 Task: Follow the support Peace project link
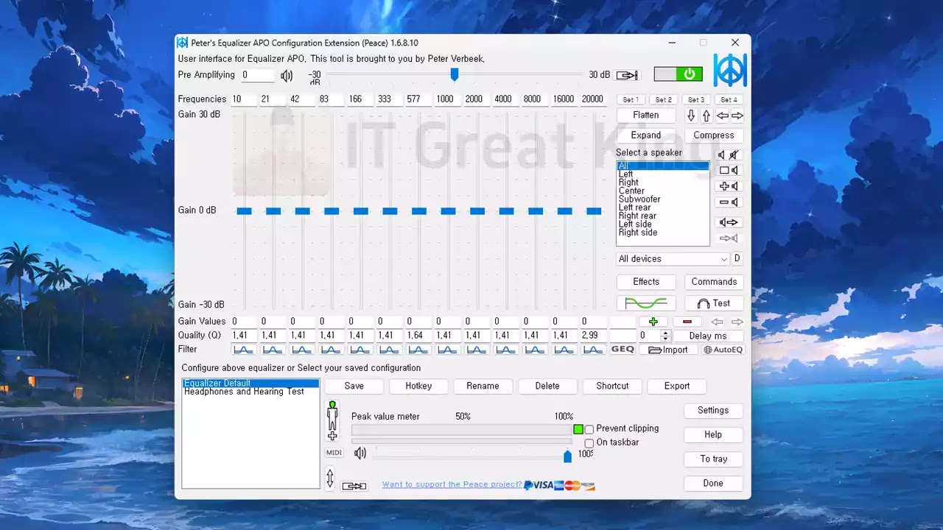(x=452, y=484)
